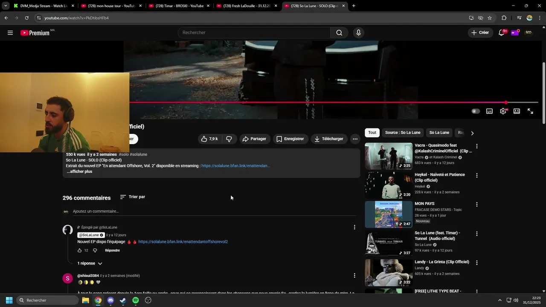Bookmark this page with star icon
Image resolution: width=546 pixels, height=307 pixels.
(490, 18)
